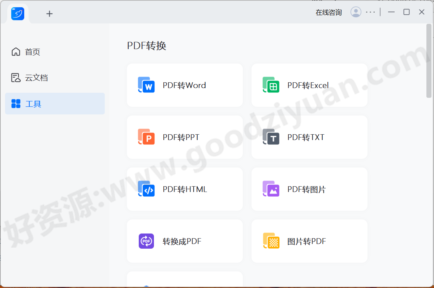Screen dimensions: 434x288
Task: Click the purple PDF转图片 image icon
Action: pos(271,189)
